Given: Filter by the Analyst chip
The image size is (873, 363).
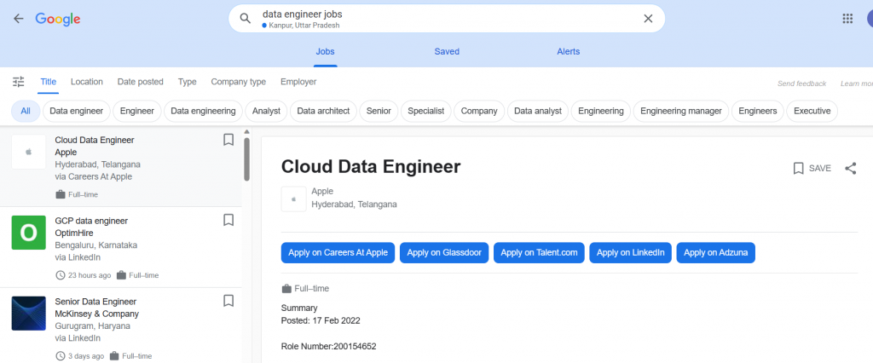Looking at the screenshot, I should coord(266,111).
